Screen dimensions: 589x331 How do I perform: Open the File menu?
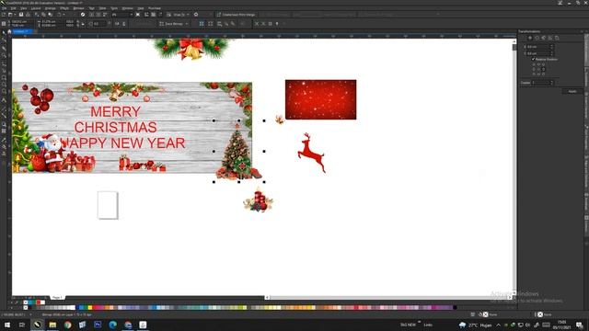tap(4, 8)
